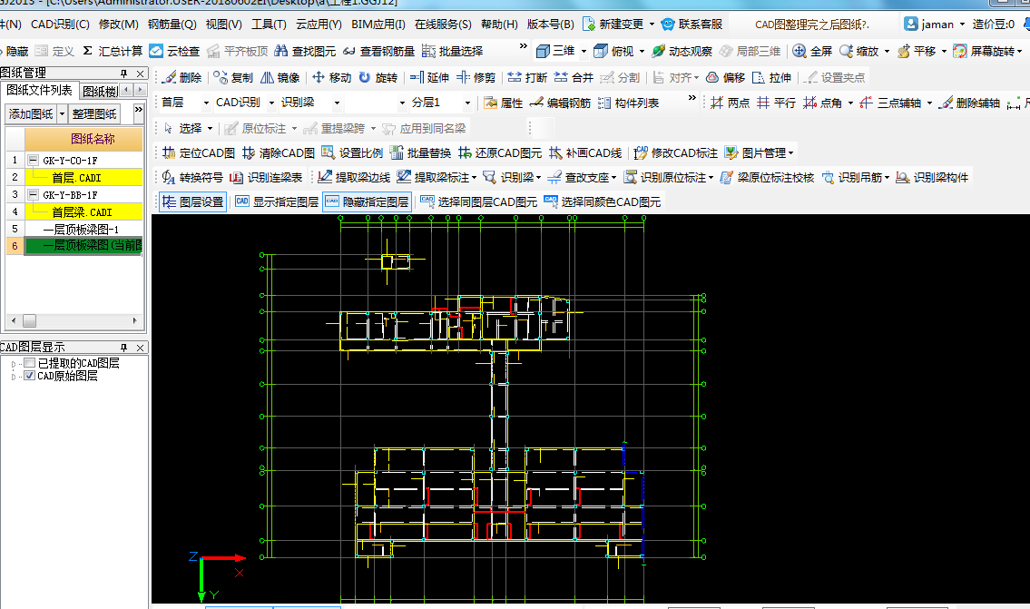This screenshot has height=609, width=1030.
Task: Select the 偏移 offset tool
Action: tap(726, 77)
